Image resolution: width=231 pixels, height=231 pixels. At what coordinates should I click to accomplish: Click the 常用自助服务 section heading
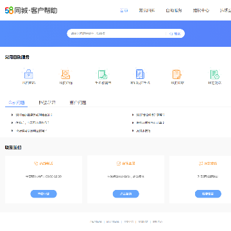tap(17, 57)
